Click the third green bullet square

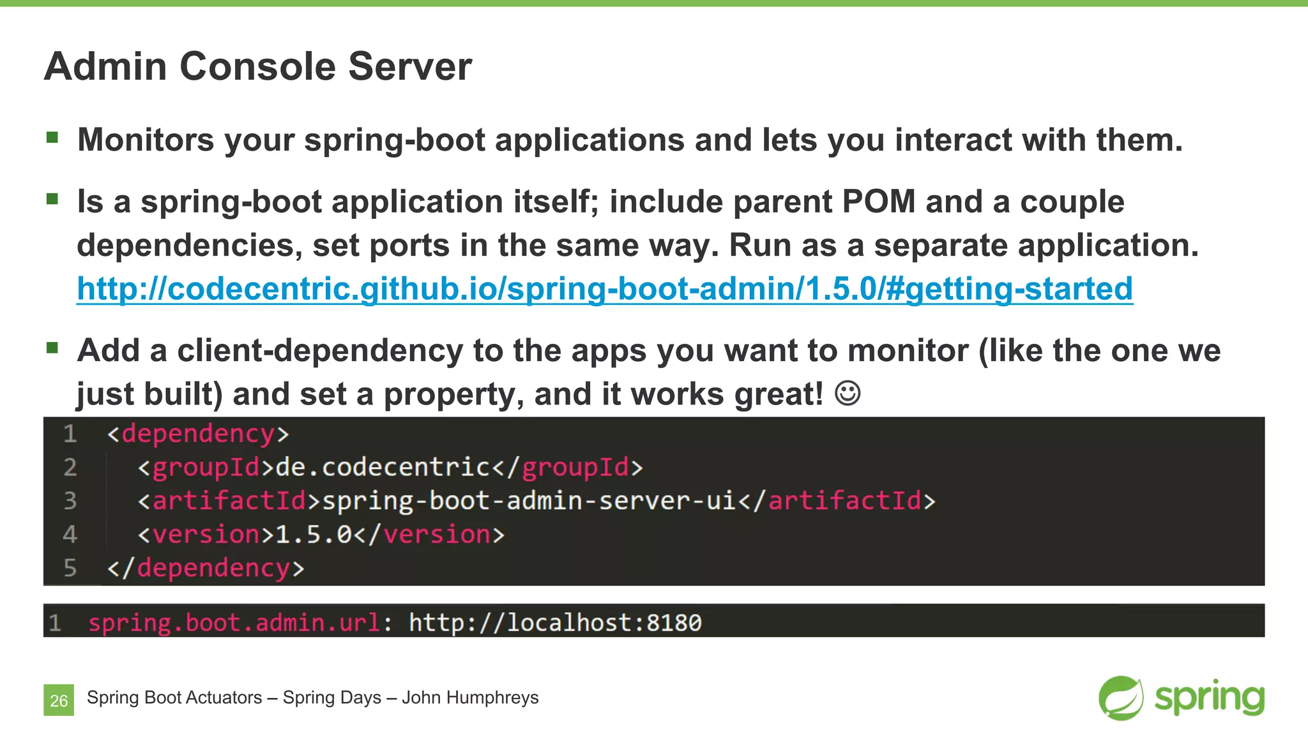pyautogui.click(x=52, y=348)
